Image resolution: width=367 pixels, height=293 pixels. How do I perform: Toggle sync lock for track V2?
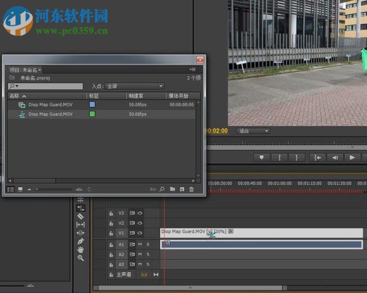[x=132, y=223]
